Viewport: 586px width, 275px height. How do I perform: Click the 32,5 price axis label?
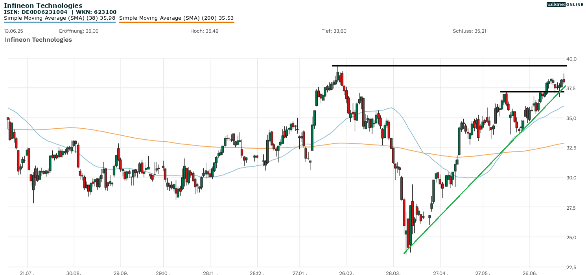click(572, 148)
